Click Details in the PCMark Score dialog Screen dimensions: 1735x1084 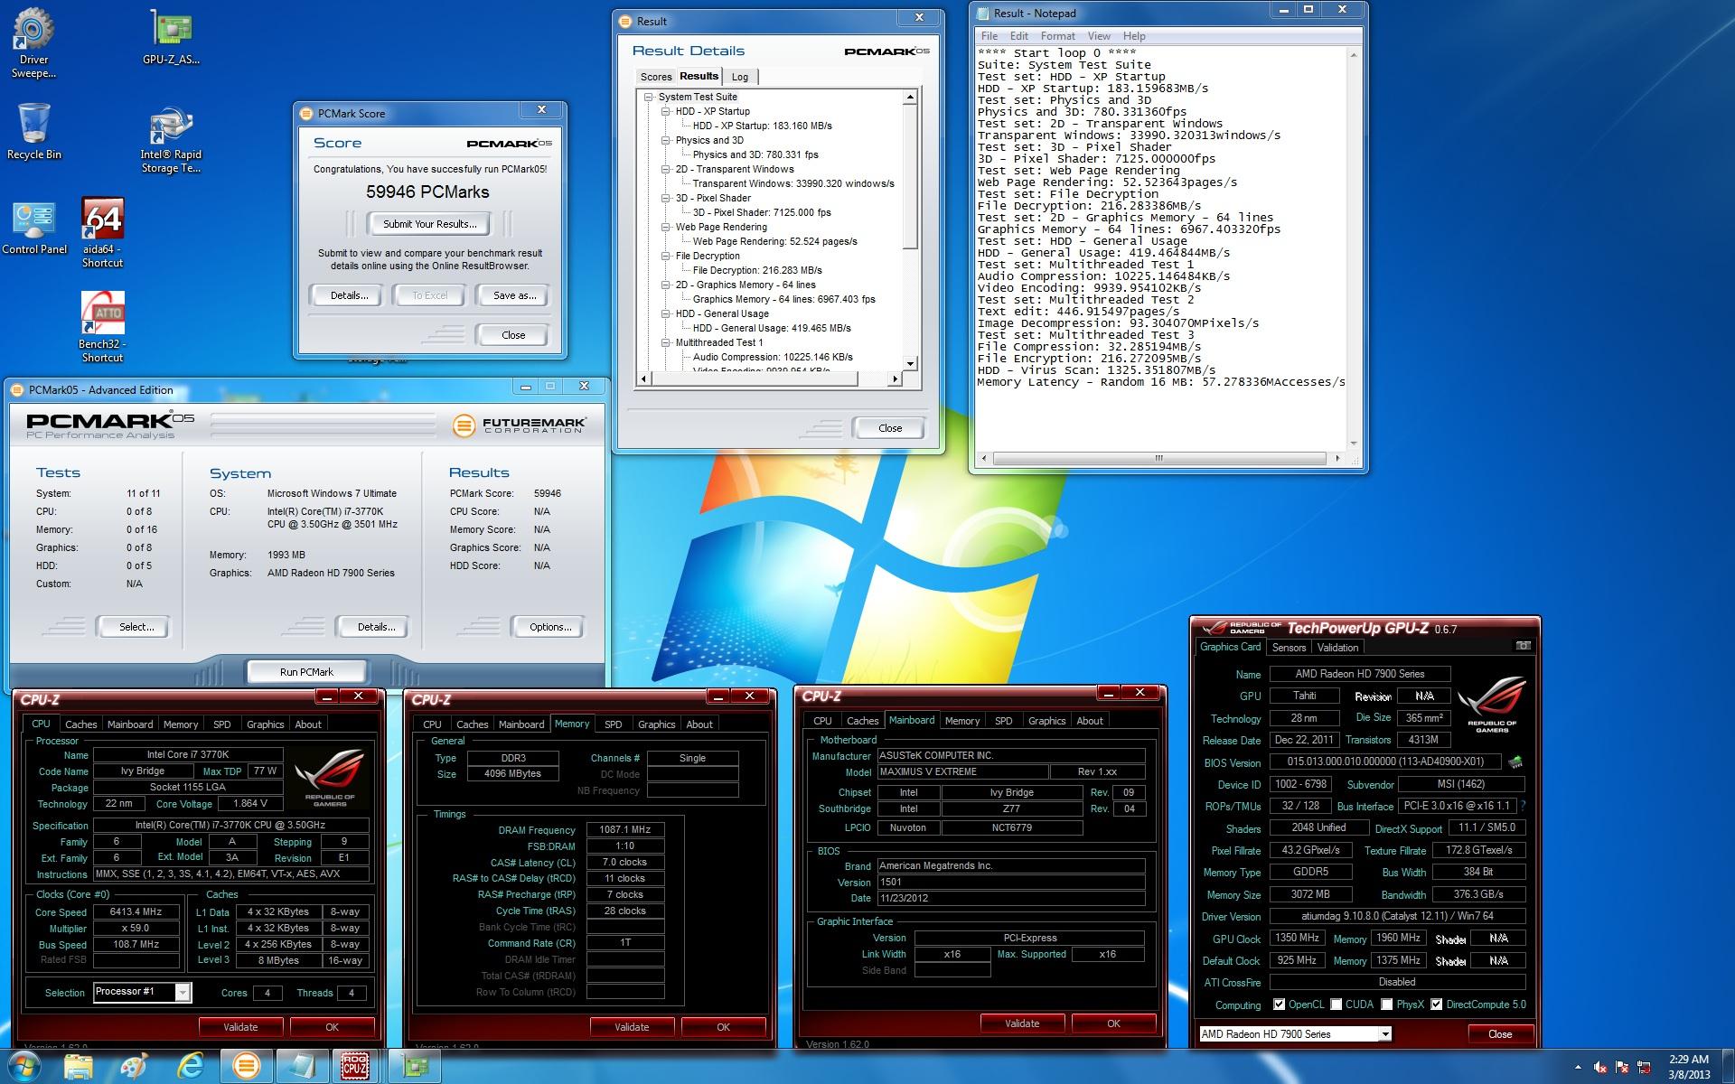pyautogui.click(x=348, y=295)
